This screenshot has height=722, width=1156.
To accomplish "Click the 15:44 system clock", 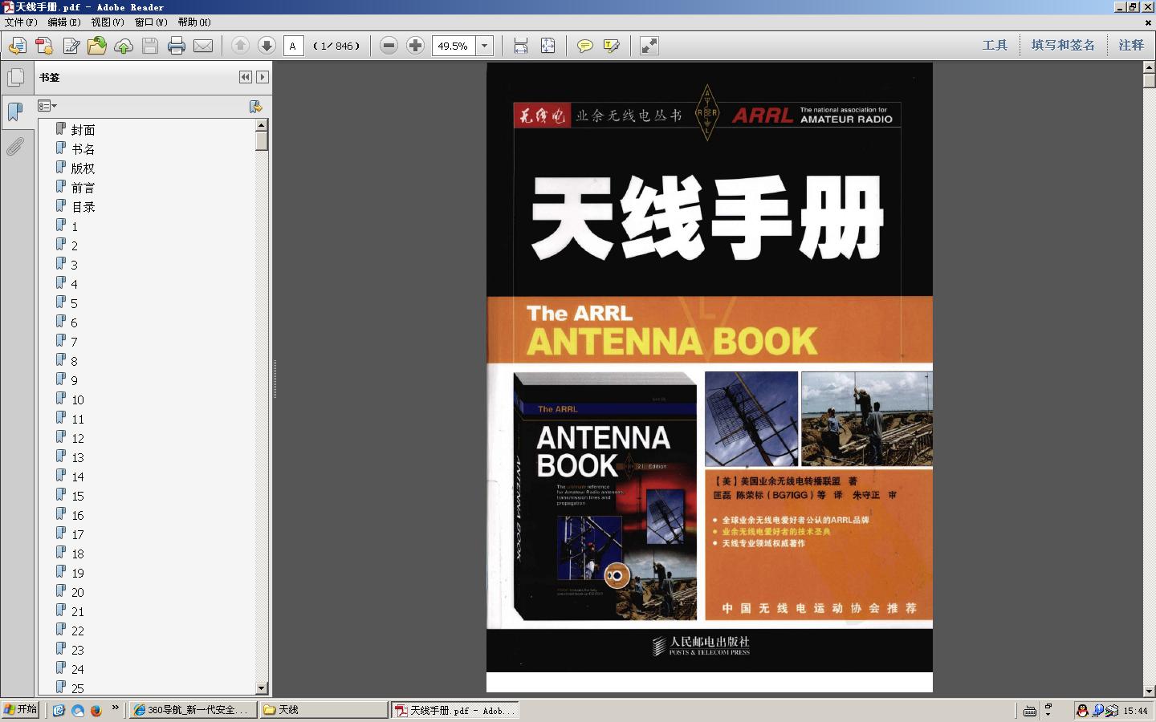I will tap(1135, 710).
